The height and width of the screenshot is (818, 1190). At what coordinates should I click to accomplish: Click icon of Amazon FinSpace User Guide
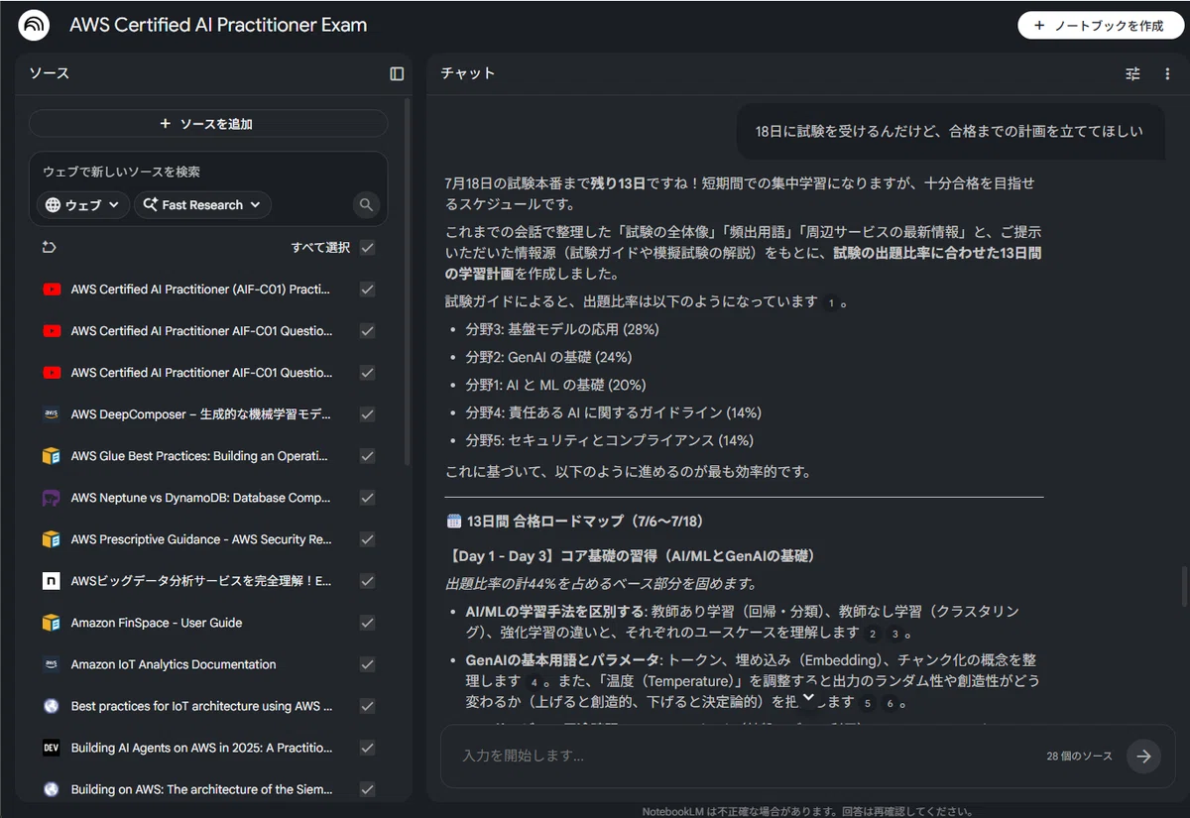click(52, 623)
